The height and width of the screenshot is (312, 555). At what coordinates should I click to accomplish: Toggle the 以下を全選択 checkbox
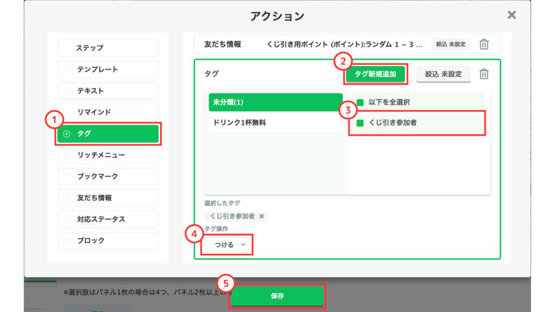[359, 102]
